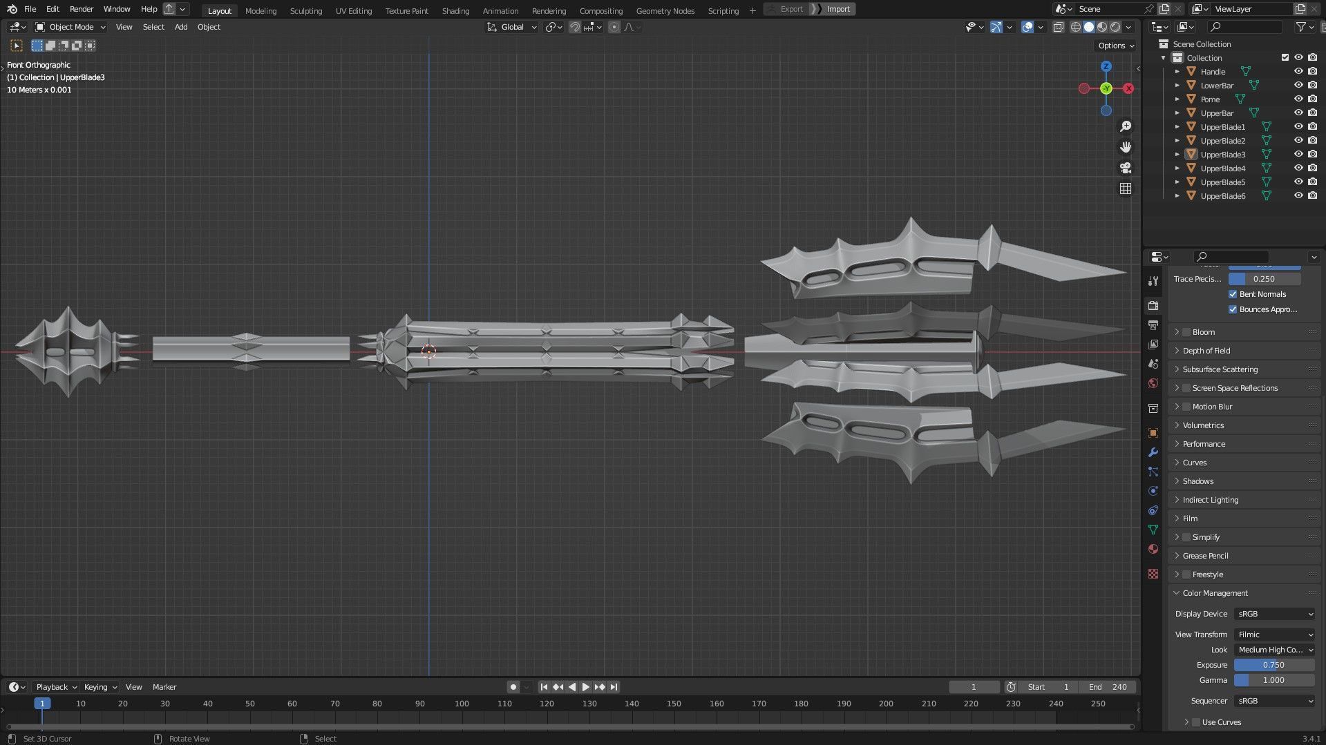Open the Global transform orientation dropdown
The width and height of the screenshot is (1326, 745).
[x=512, y=27]
